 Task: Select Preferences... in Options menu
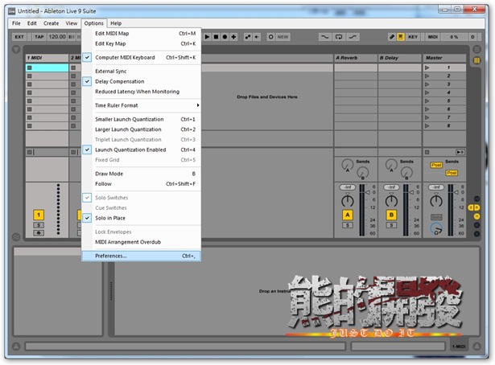point(142,256)
